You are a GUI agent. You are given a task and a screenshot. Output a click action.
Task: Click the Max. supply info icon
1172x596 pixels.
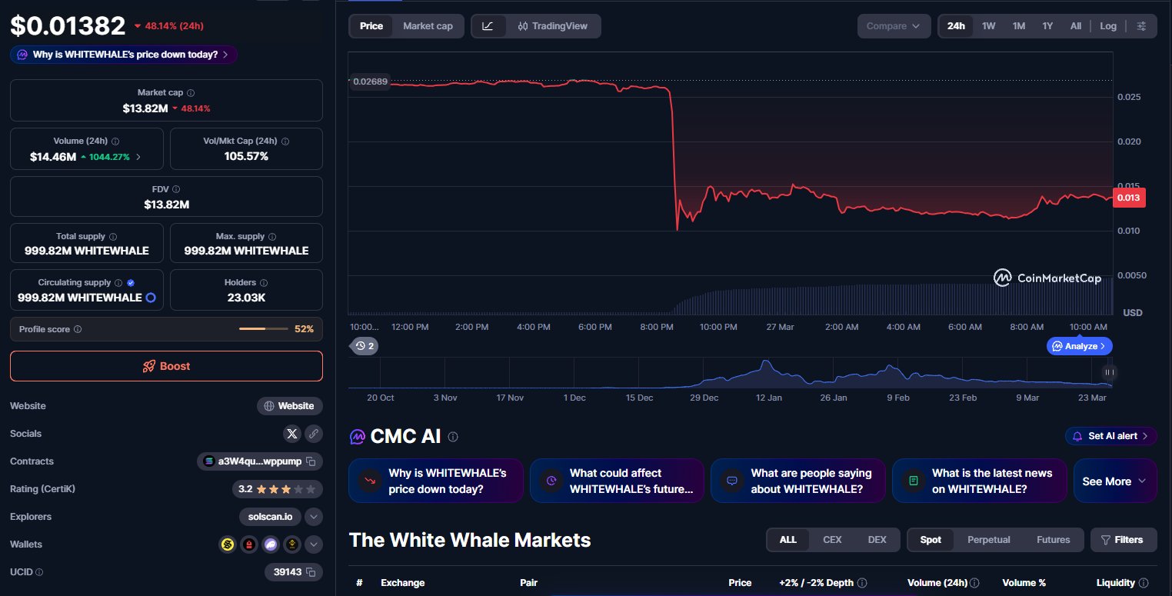pyautogui.click(x=272, y=237)
